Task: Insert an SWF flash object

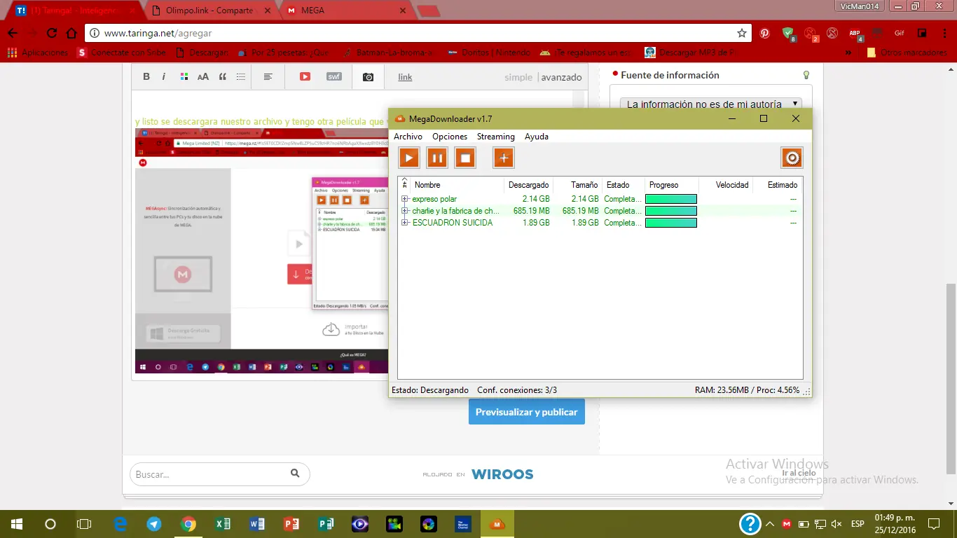Action: (x=334, y=77)
